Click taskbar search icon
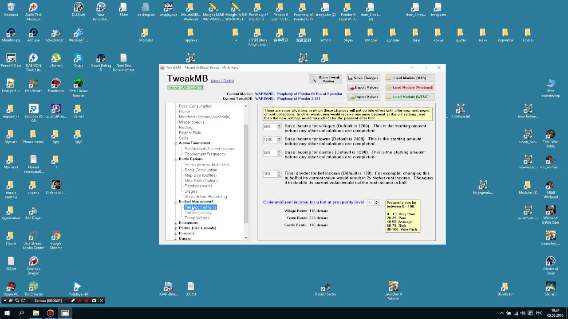Image resolution: width=568 pixels, height=319 pixels. click(21, 313)
